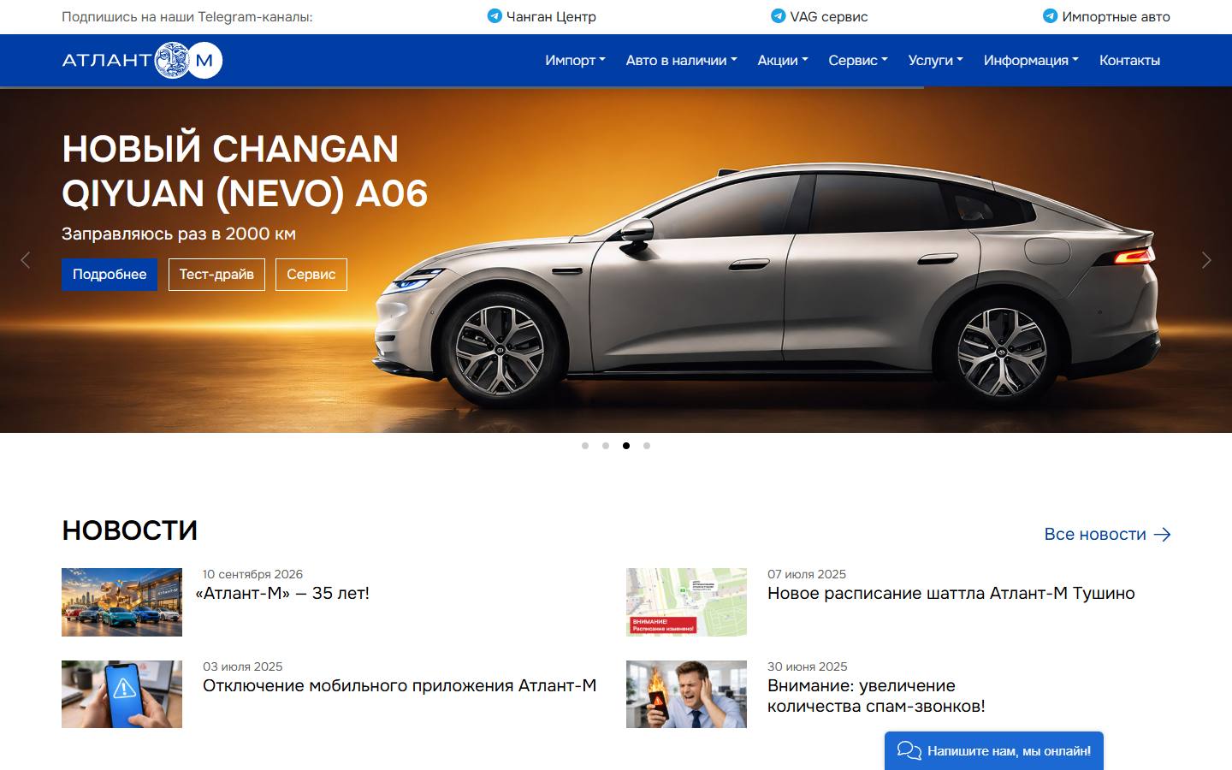Viewport: 1232px width, 770px height.
Task: Click the 07 июля 2025 date text
Action: 807,574
